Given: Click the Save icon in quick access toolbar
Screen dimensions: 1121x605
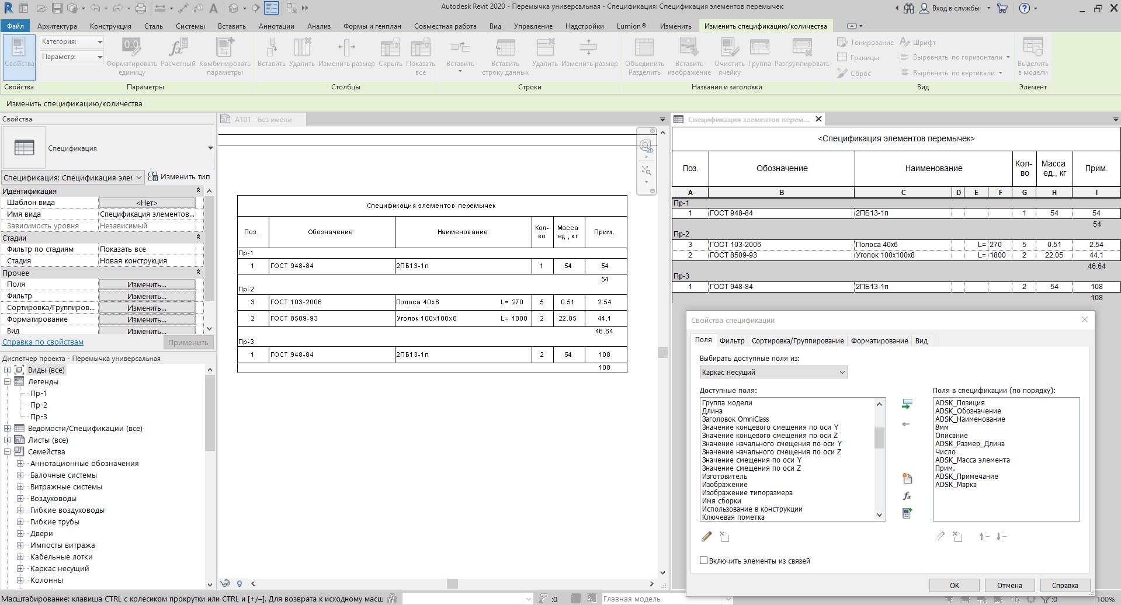Looking at the screenshot, I should pos(57,8).
